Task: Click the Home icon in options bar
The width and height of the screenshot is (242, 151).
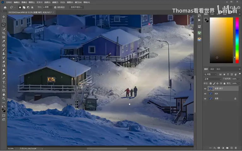Action: [x=5, y=7]
